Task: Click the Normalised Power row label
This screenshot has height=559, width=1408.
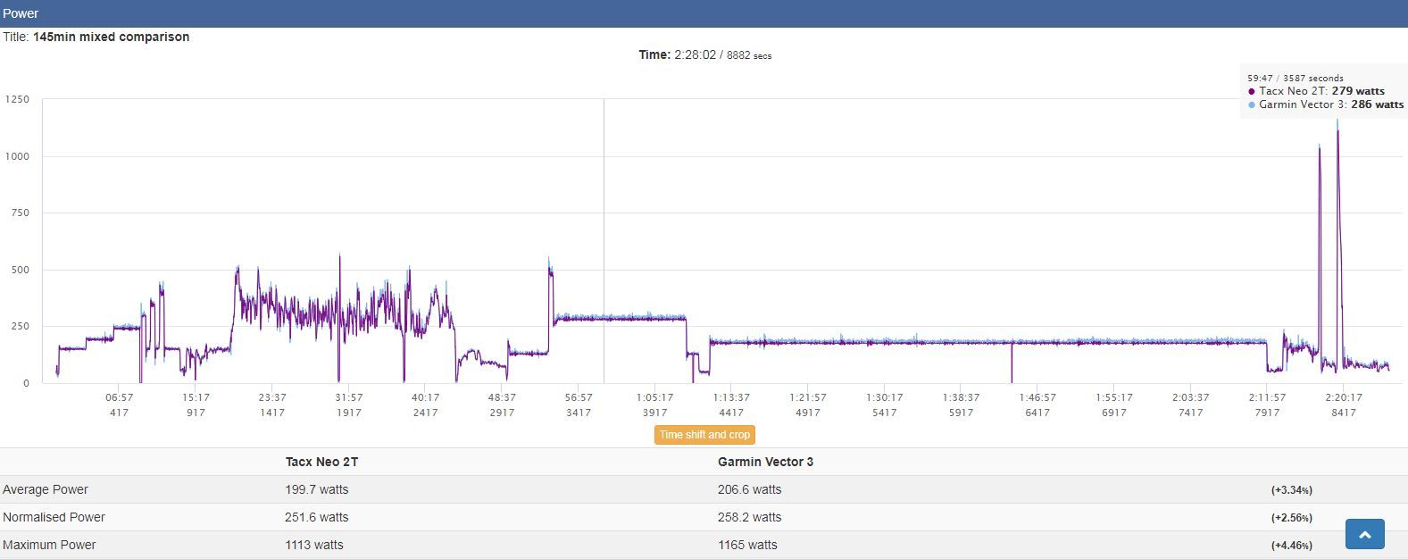Action: 54,517
